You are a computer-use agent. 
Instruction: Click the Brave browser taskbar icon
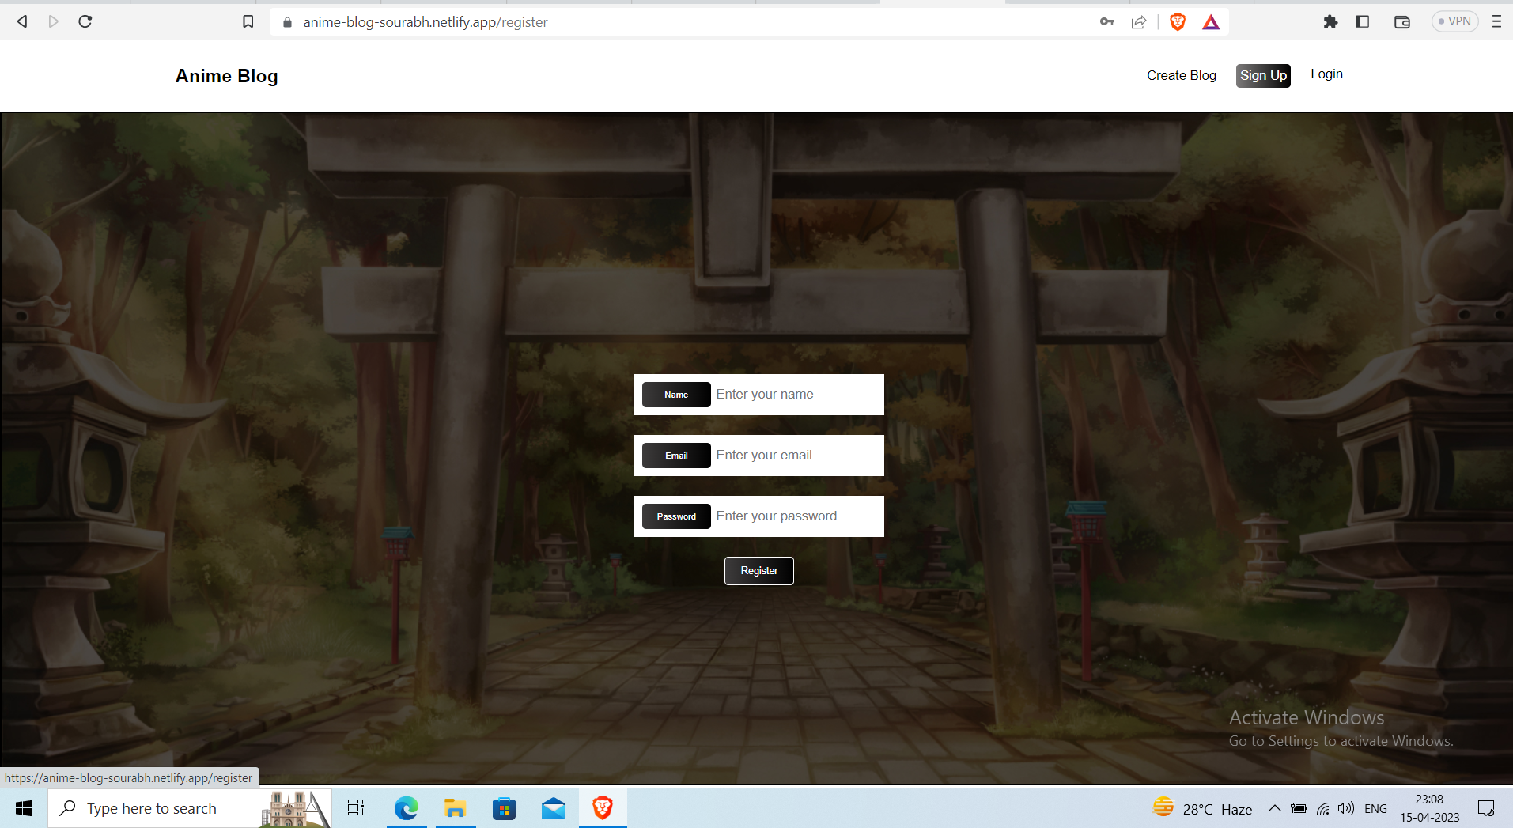click(x=603, y=808)
